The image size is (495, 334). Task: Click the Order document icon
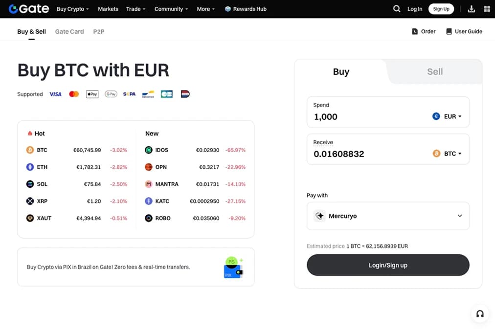click(415, 31)
